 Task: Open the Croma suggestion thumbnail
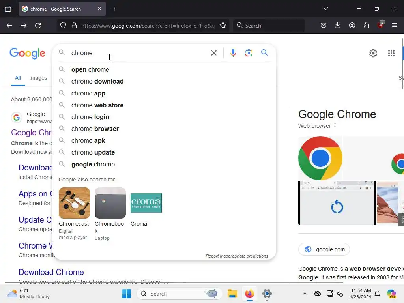point(146,203)
